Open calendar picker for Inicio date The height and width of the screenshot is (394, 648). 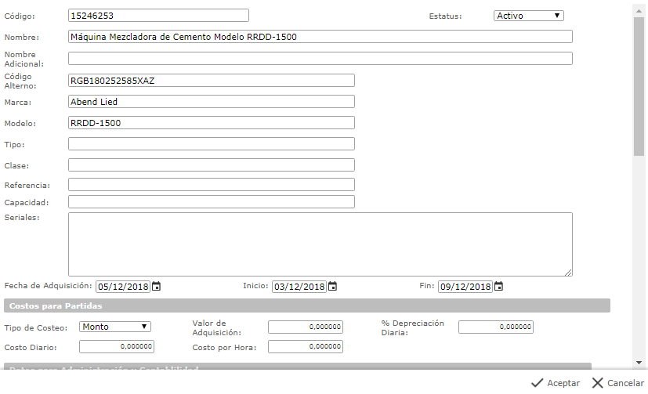pyautogui.click(x=333, y=286)
